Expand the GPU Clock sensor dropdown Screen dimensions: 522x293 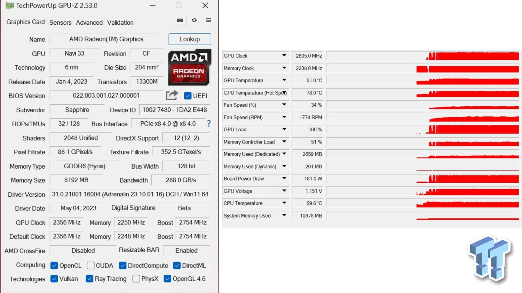[x=284, y=56]
